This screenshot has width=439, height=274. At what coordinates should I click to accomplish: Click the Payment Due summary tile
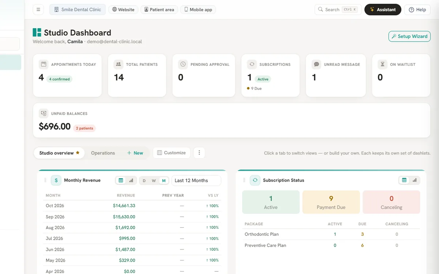click(x=331, y=202)
